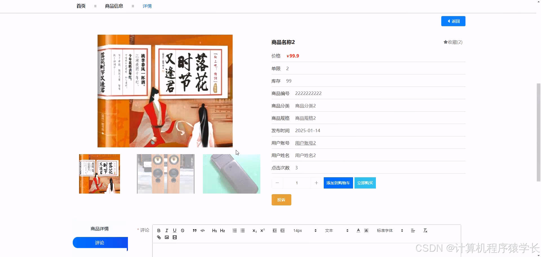Click product title 商品名称2
This screenshot has width=541, height=257.
pos(283,42)
